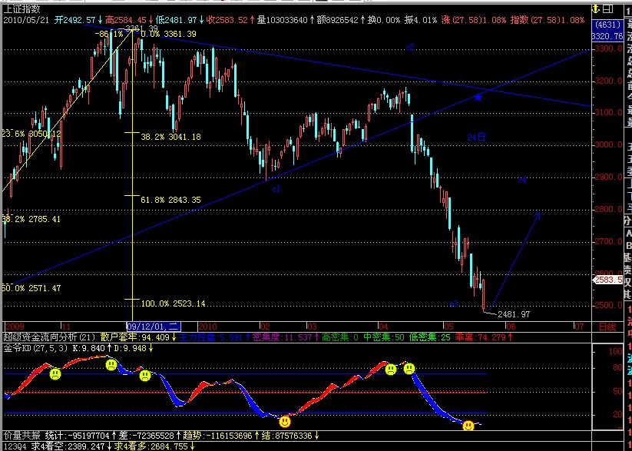632x451 pixels.
Task: Click the amplitude value 振4.01%
Action: (420, 20)
